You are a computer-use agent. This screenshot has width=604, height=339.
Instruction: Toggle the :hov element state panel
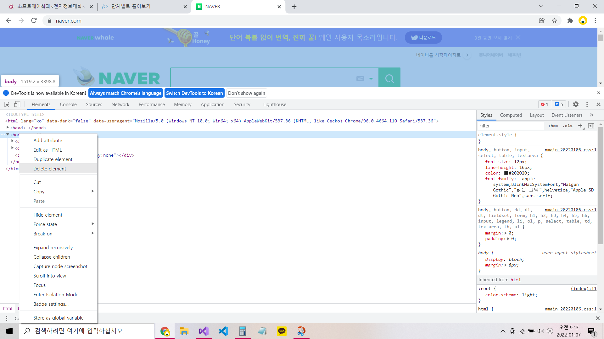pos(553,126)
